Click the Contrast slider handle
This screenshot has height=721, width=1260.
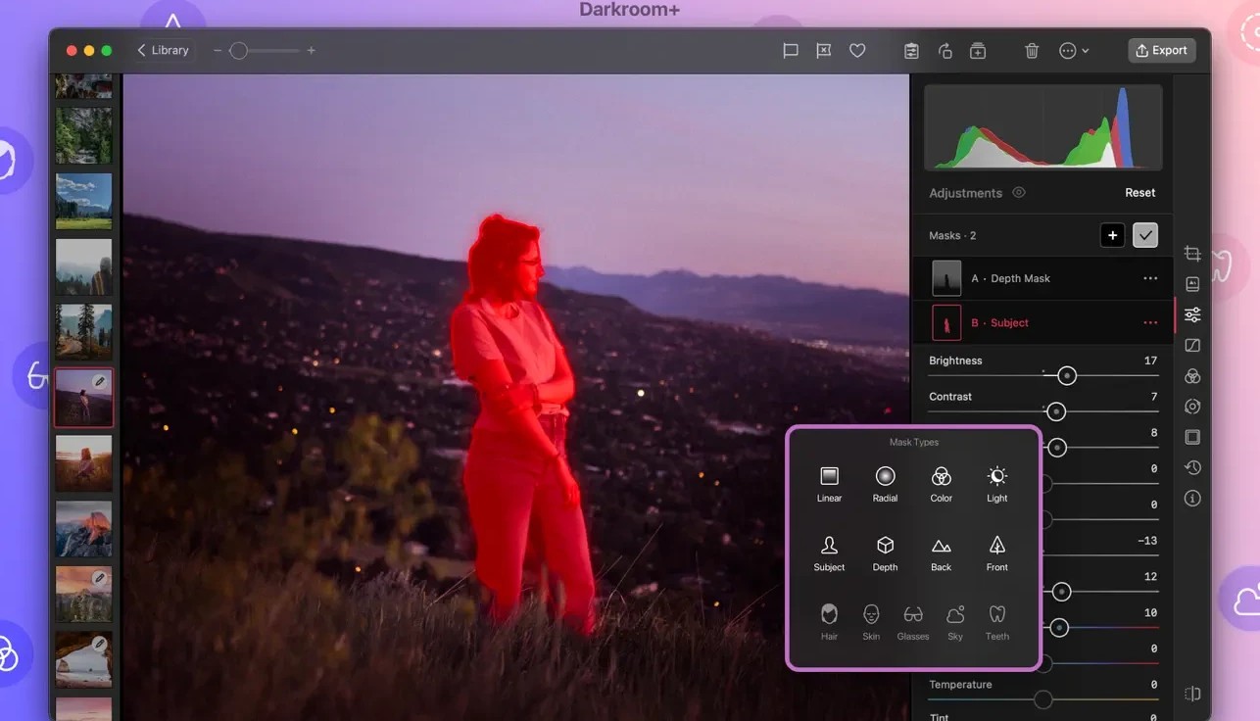[1055, 411]
